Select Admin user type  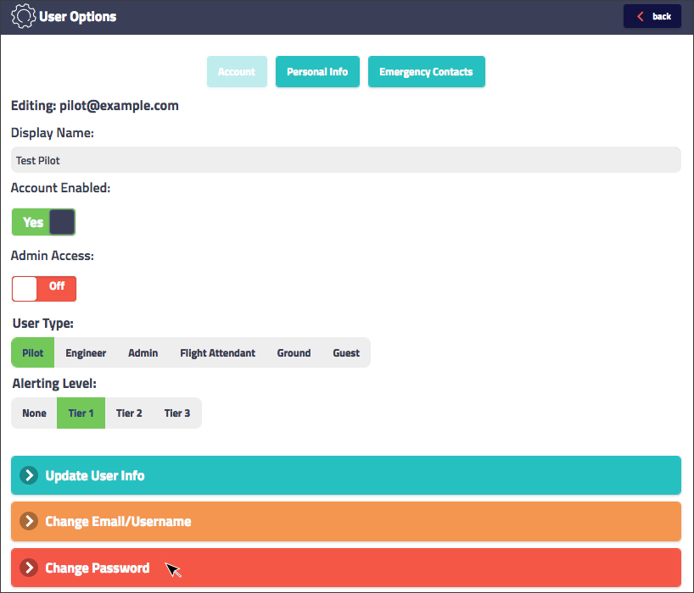tap(143, 352)
